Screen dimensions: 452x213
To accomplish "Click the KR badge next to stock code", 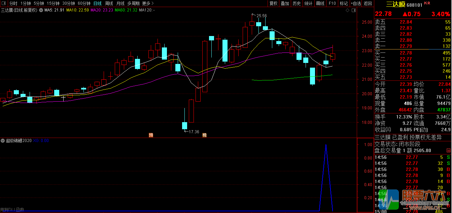I will pyautogui.click(x=427, y=3).
